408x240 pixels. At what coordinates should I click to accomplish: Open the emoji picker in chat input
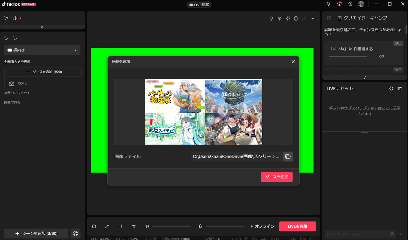click(392, 234)
